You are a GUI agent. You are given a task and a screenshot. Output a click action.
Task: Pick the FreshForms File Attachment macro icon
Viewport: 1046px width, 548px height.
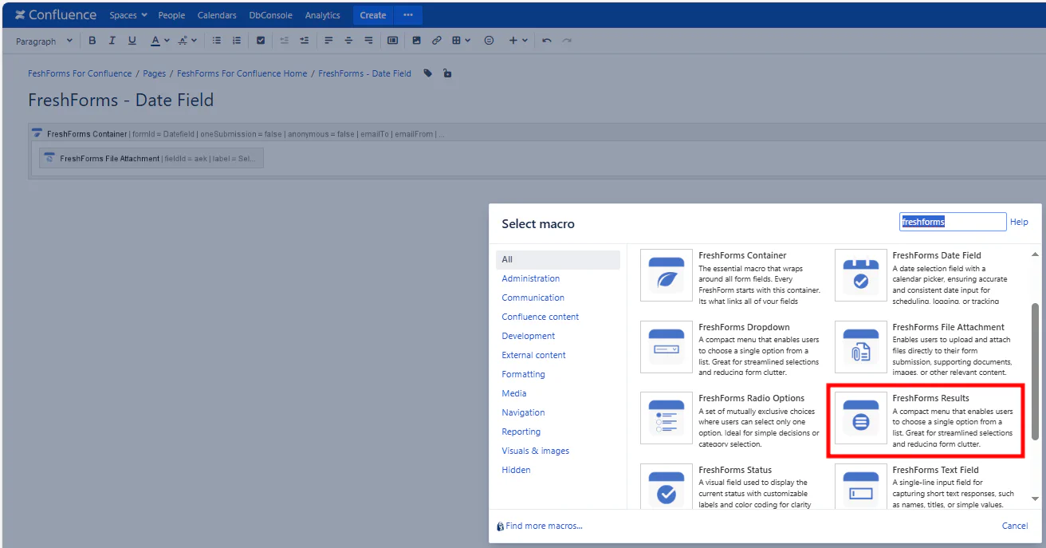point(860,348)
